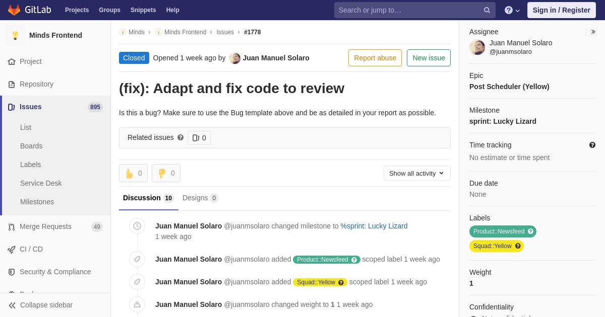Viewport: 605px width, 317px height.
Task: Open the Snippets menu
Action: pos(143,10)
